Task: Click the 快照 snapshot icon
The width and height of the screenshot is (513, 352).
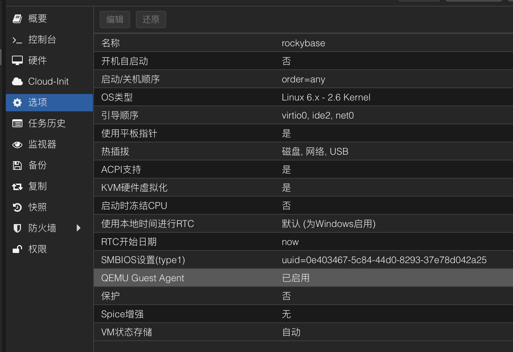Action: click(17, 207)
